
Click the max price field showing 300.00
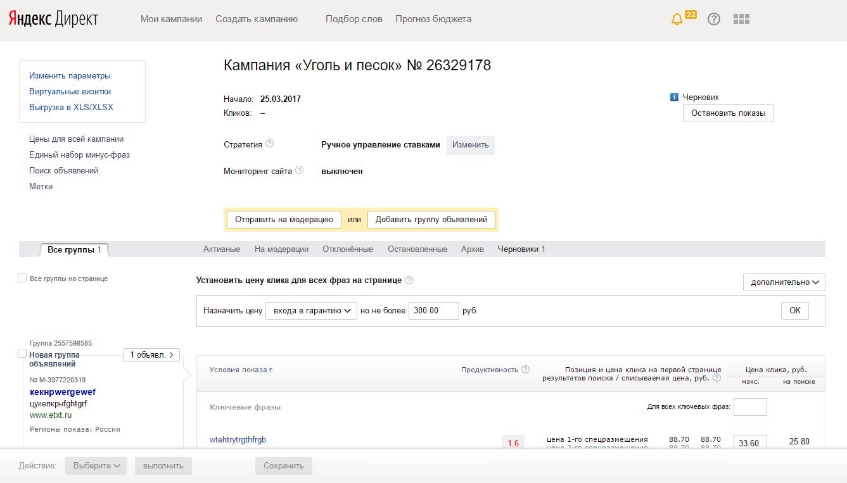point(433,311)
